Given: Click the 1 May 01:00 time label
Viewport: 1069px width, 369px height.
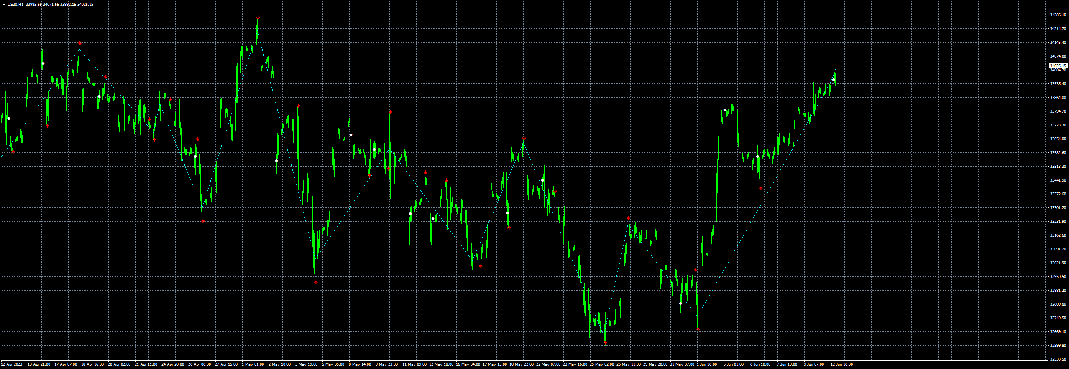Looking at the screenshot, I should point(253,364).
